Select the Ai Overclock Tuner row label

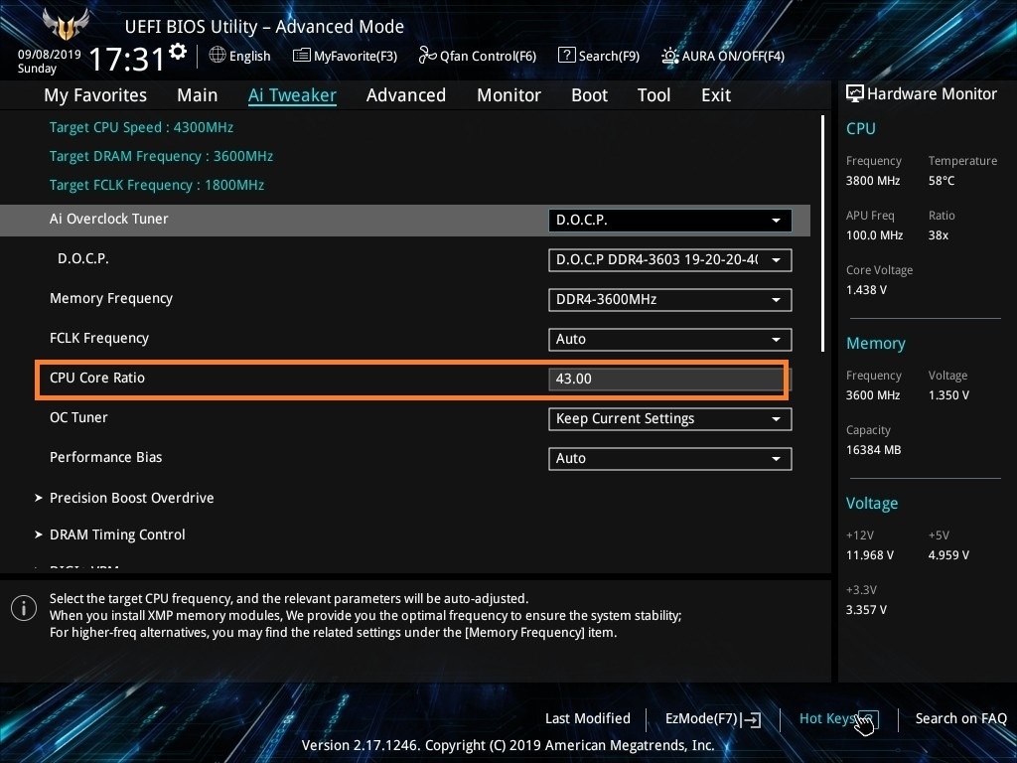(x=109, y=219)
